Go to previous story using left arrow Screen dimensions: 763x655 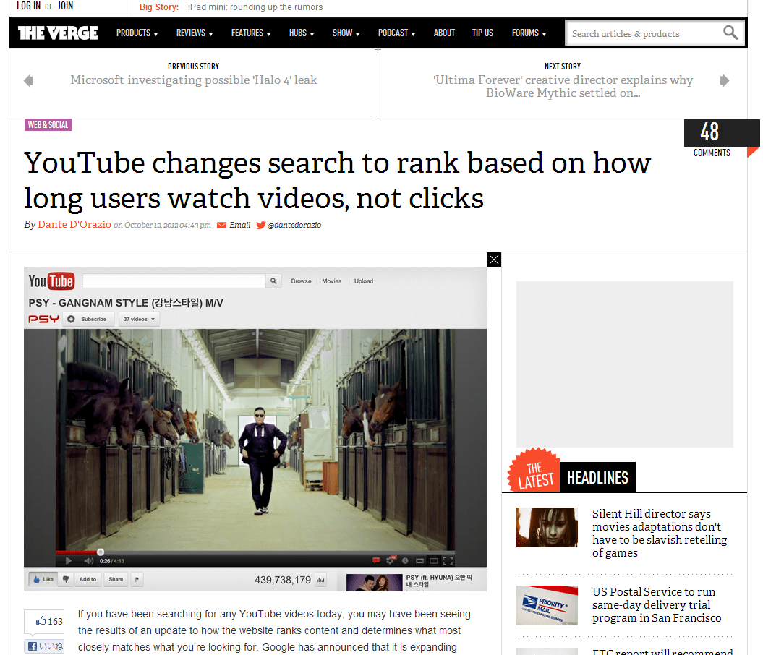[x=28, y=81]
